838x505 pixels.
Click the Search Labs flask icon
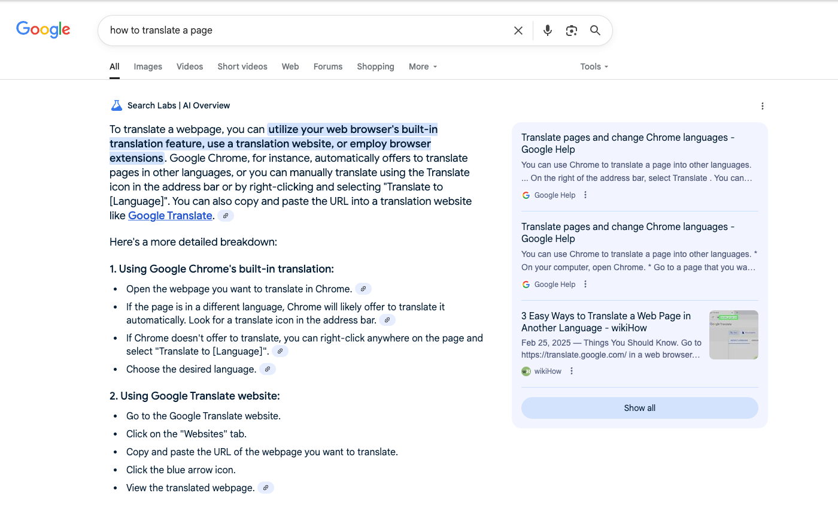[117, 105]
